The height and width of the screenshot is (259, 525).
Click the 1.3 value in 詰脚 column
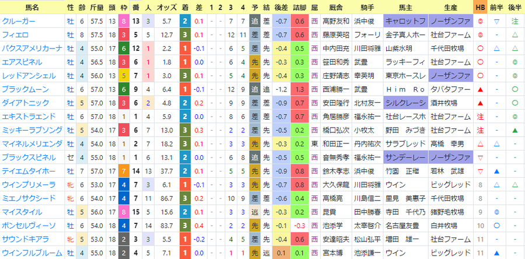(300, 89)
